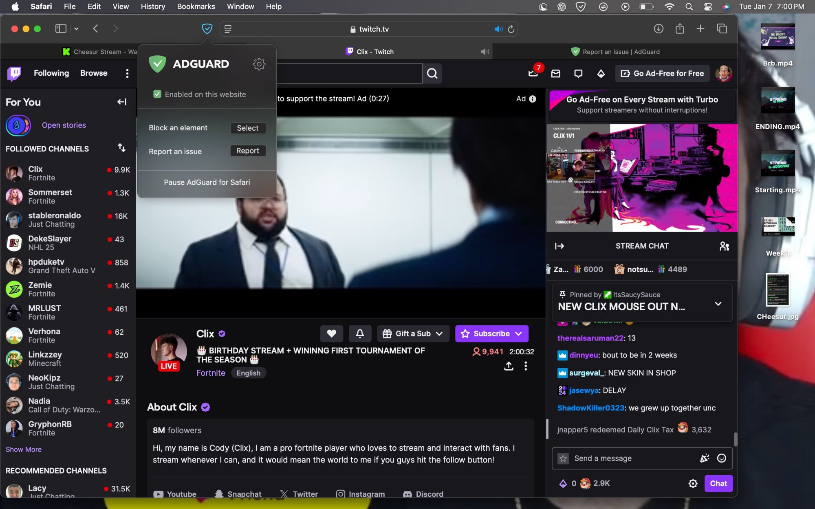Click the Go Ad-Free for Free button

pyautogui.click(x=662, y=74)
